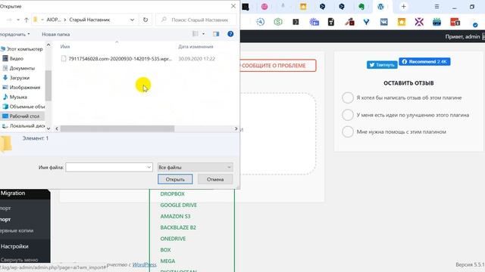Click the red pen extension icon
This screenshot has height=272, width=485.
point(349,22)
